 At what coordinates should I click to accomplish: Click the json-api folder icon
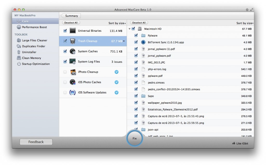tap(143, 130)
